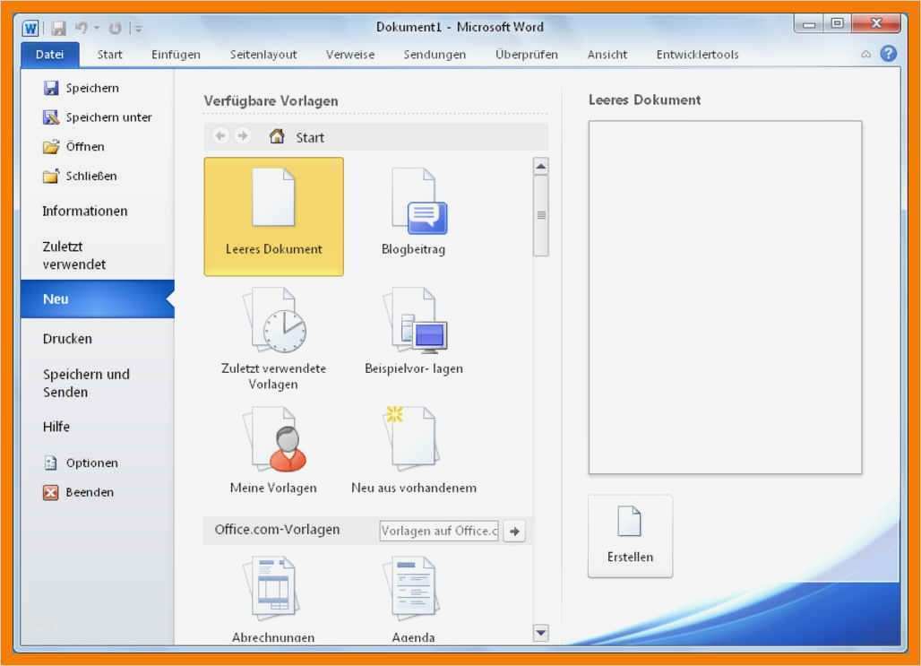The width and height of the screenshot is (921, 666).
Task: Click the Word application icon in title bar
Action: point(30,28)
